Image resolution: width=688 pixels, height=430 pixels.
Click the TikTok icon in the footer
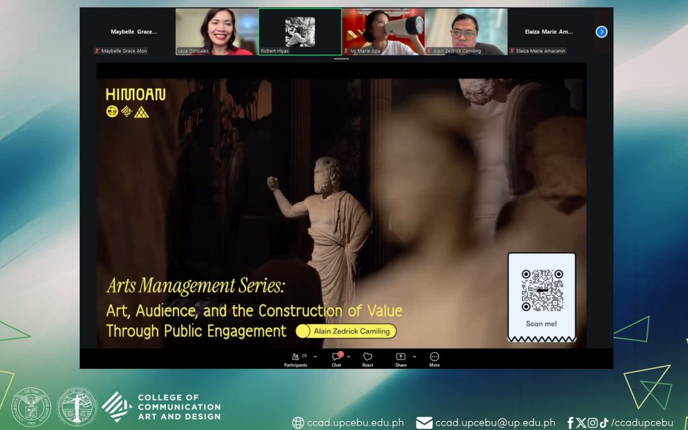point(604,422)
